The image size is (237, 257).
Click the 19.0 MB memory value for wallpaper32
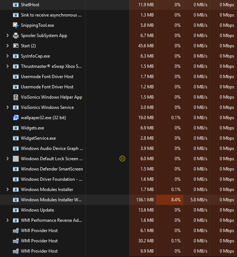(x=146, y=118)
